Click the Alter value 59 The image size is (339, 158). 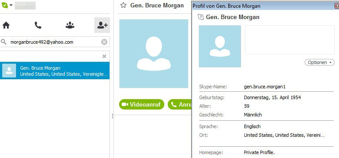tap(246, 106)
